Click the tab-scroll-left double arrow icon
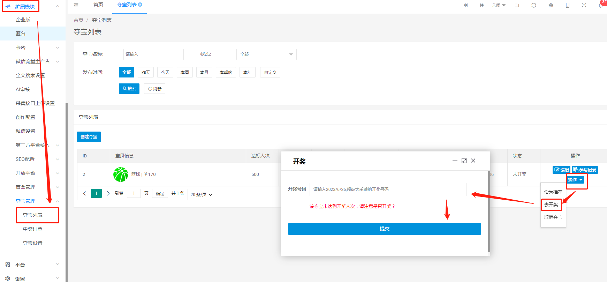 point(465,5)
